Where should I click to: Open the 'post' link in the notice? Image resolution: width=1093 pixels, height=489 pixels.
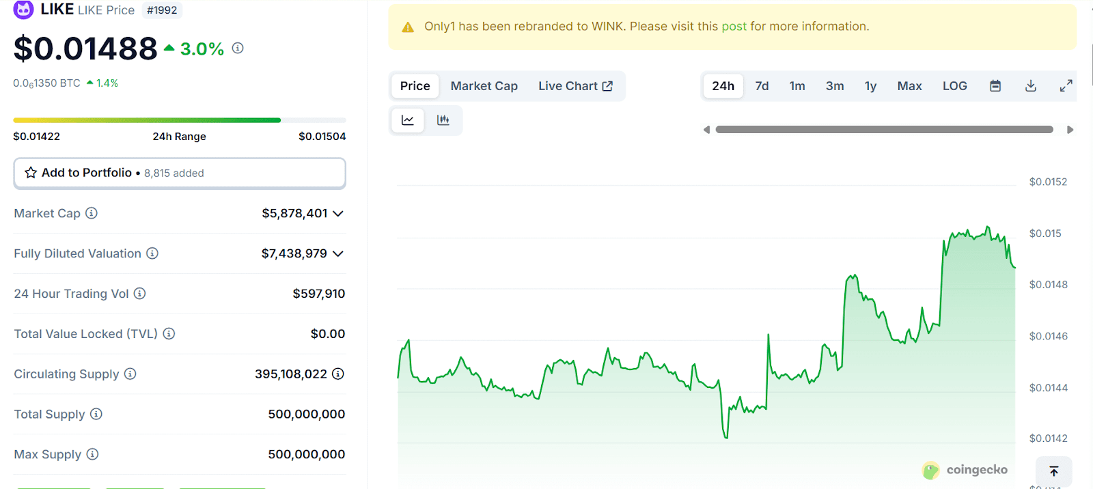[734, 27]
